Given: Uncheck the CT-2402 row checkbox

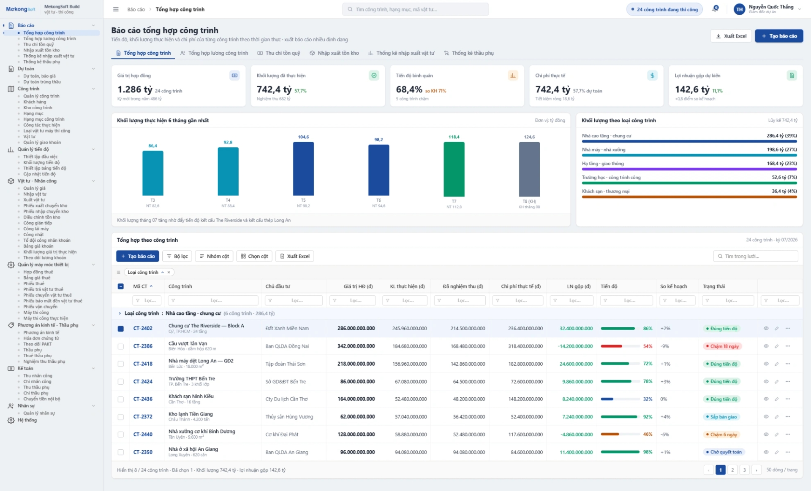Looking at the screenshot, I should coord(121,329).
